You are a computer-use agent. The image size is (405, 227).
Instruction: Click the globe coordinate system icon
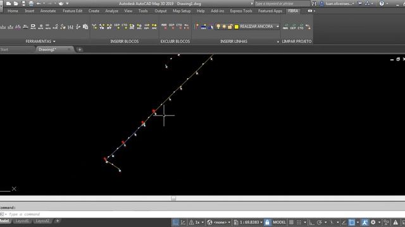click(209, 222)
